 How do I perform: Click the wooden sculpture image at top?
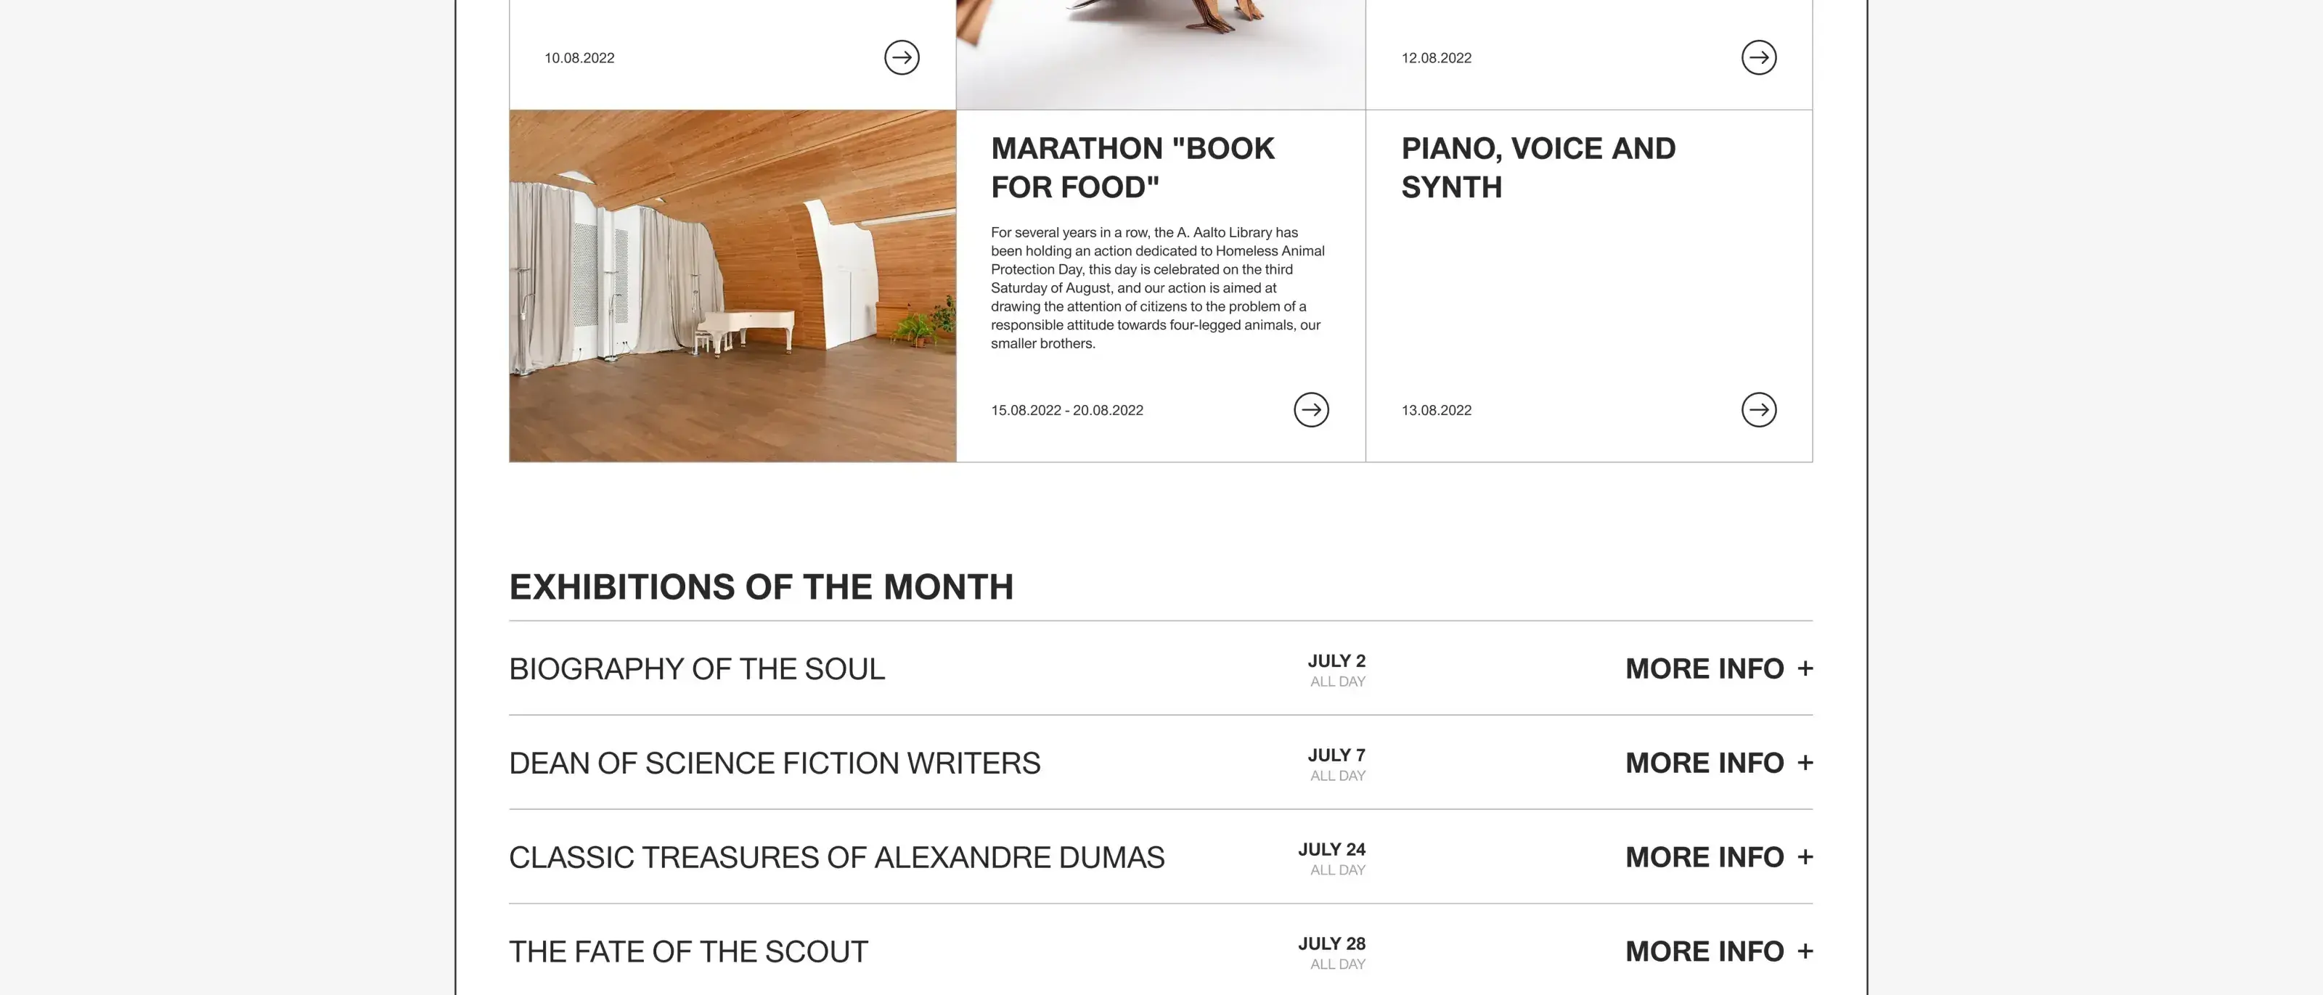click(x=1161, y=54)
